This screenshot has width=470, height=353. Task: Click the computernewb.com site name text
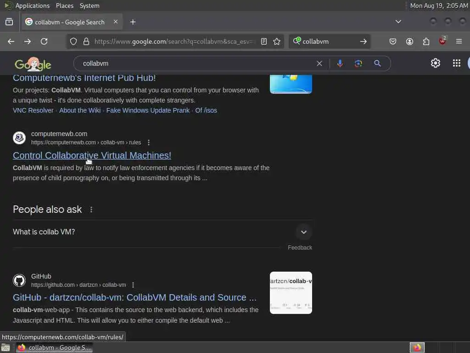click(x=59, y=134)
